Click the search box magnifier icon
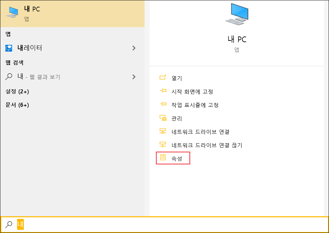 (x=9, y=224)
